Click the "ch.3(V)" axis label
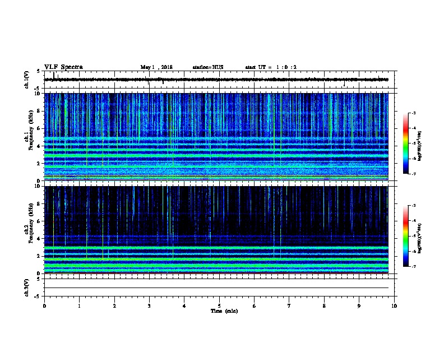444x343 pixels. pyautogui.click(x=27, y=288)
